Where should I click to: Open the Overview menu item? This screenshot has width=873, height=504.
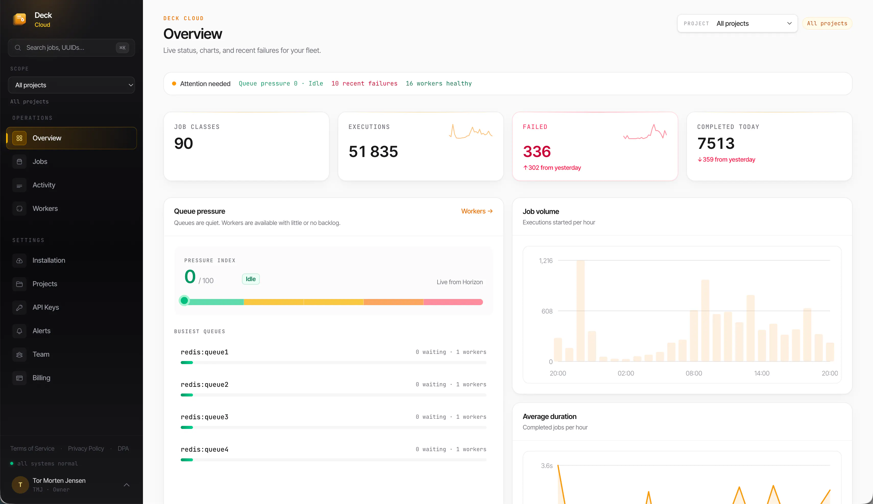pyautogui.click(x=72, y=138)
